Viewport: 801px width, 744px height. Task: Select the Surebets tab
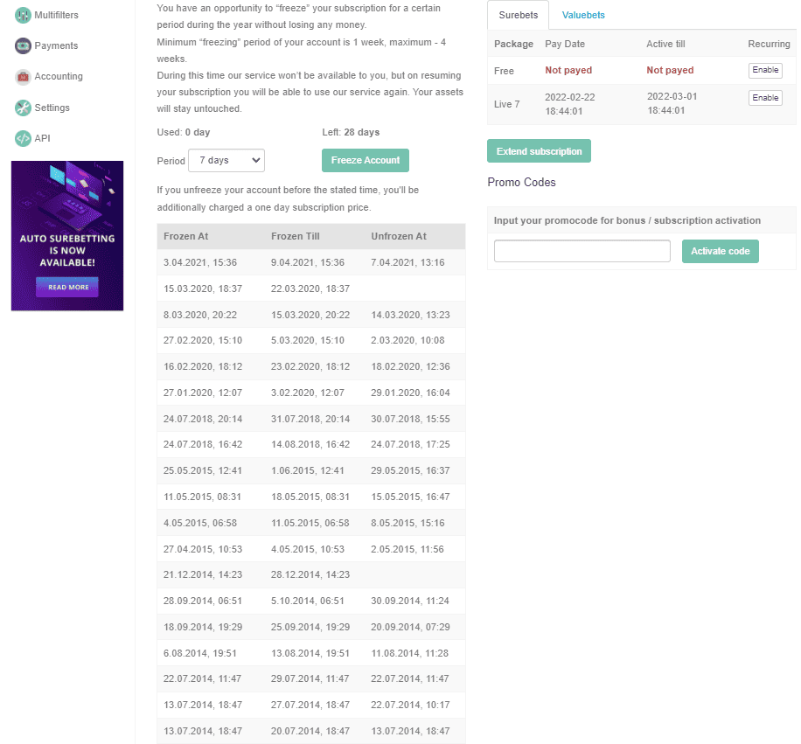(x=518, y=15)
